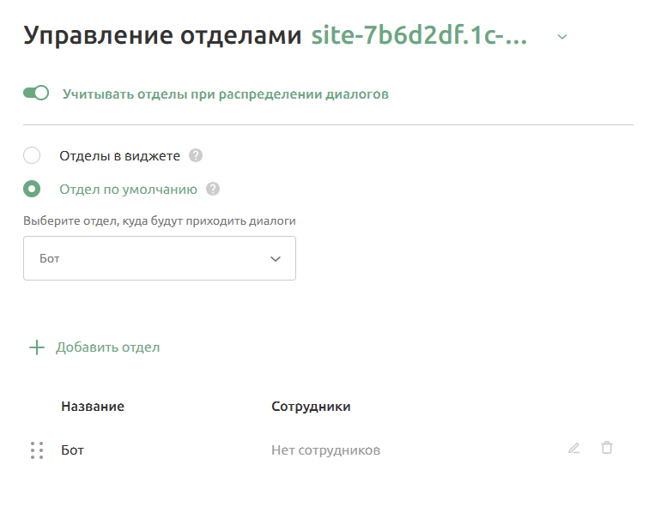The height and width of the screenshot is (513, 649).
Task: Click the Учитывать отделы при распределении диалогов label
Action: point(225,94)
